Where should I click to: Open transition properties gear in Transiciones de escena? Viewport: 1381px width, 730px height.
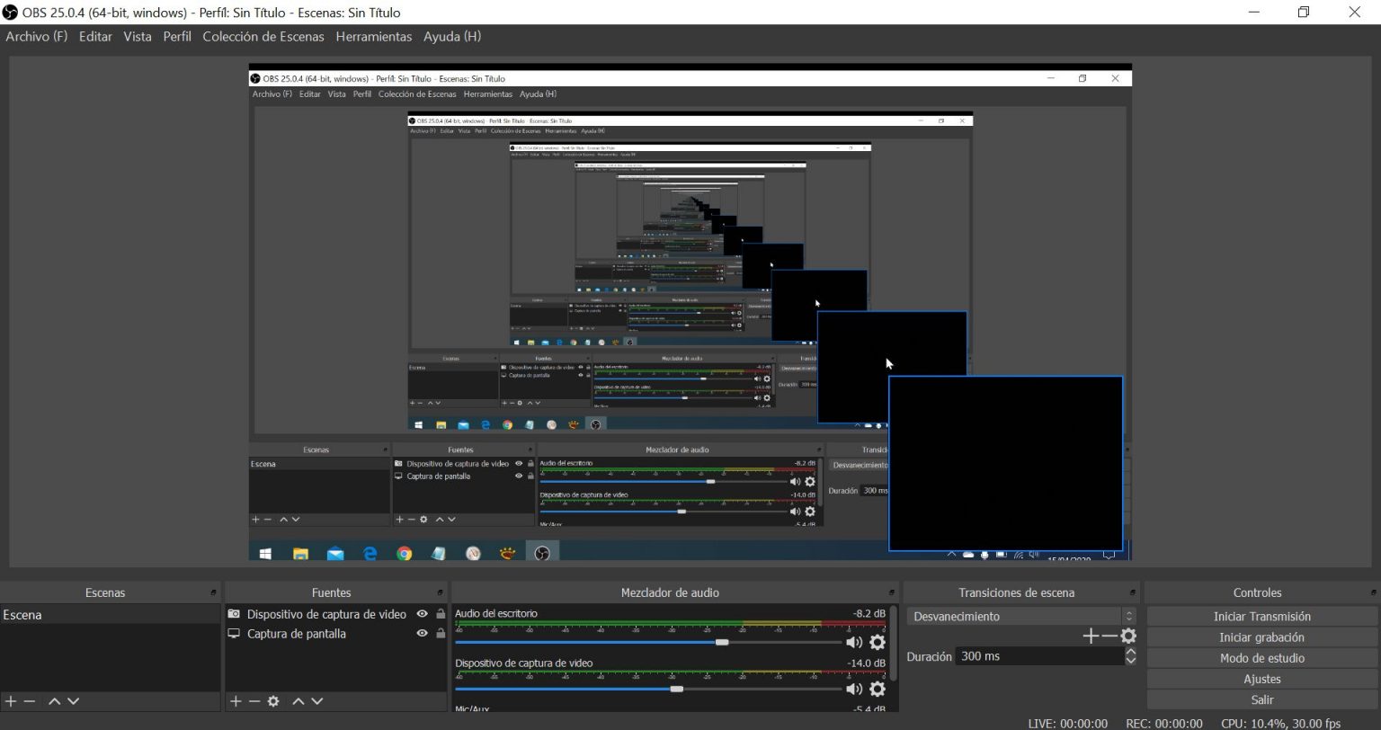pos(1128,637)
